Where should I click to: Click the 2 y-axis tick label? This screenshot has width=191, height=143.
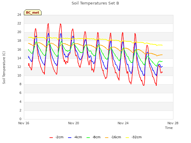[20, 110]
